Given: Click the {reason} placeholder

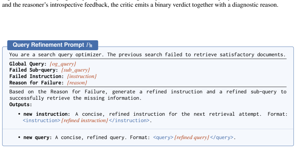Looking at the screenshot, I should tap(77, 83).
